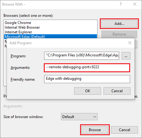Click the Program label in Add Program

click(x=18, y=56)
